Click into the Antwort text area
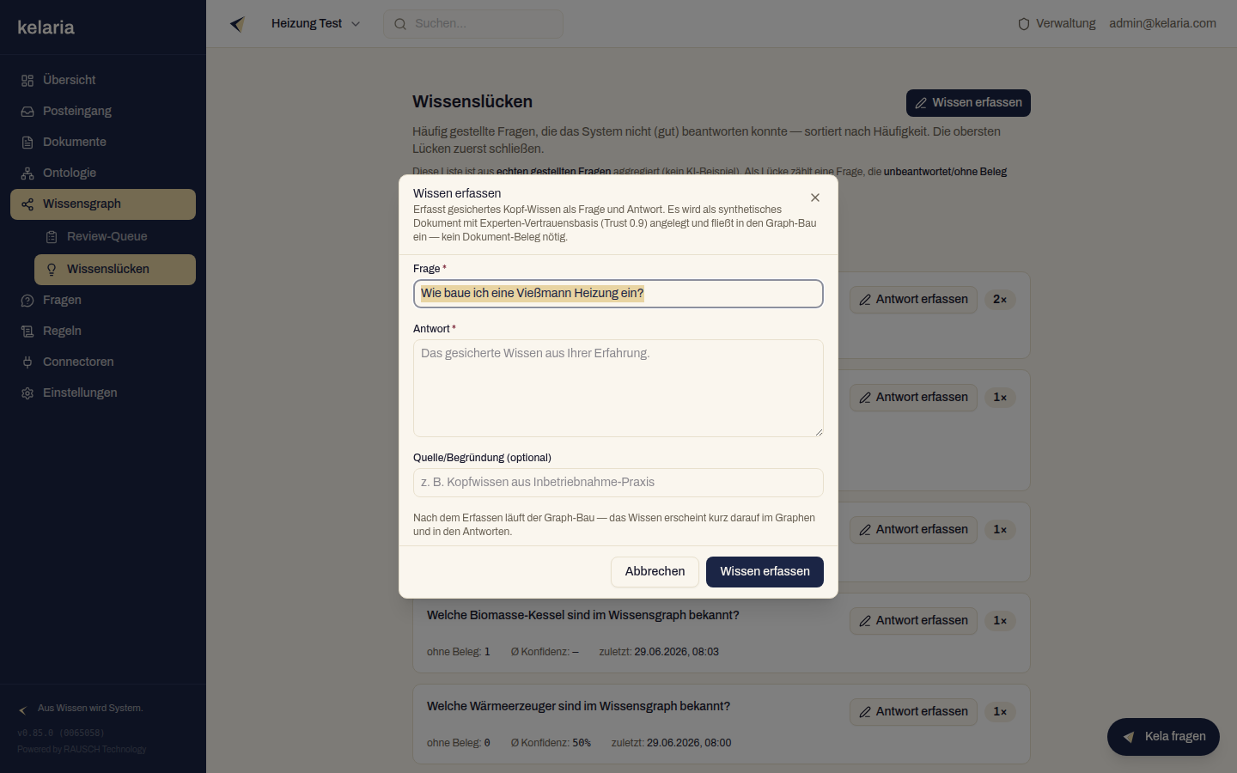 (618, 388)
